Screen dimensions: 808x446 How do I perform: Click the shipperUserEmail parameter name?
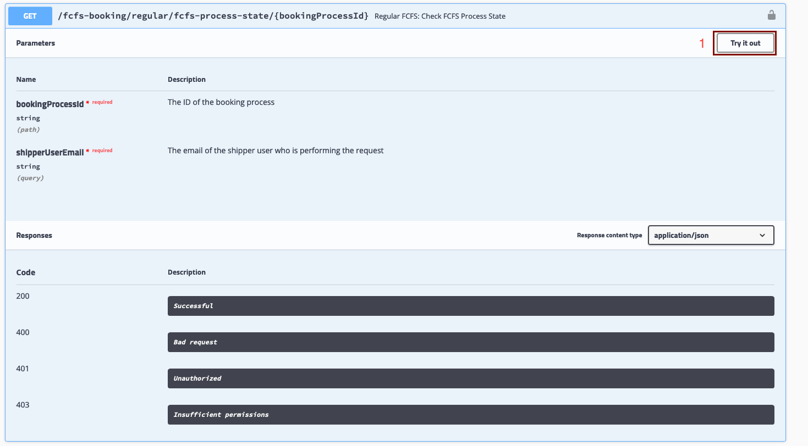(x=50, y=152)
